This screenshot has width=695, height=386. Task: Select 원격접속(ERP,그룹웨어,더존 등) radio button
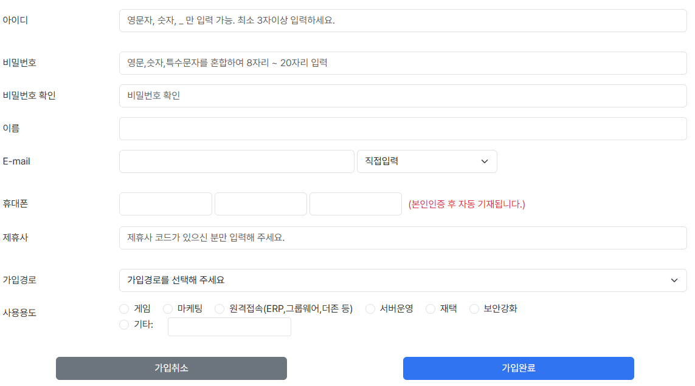pyautogui.click(x=220, y=309)
